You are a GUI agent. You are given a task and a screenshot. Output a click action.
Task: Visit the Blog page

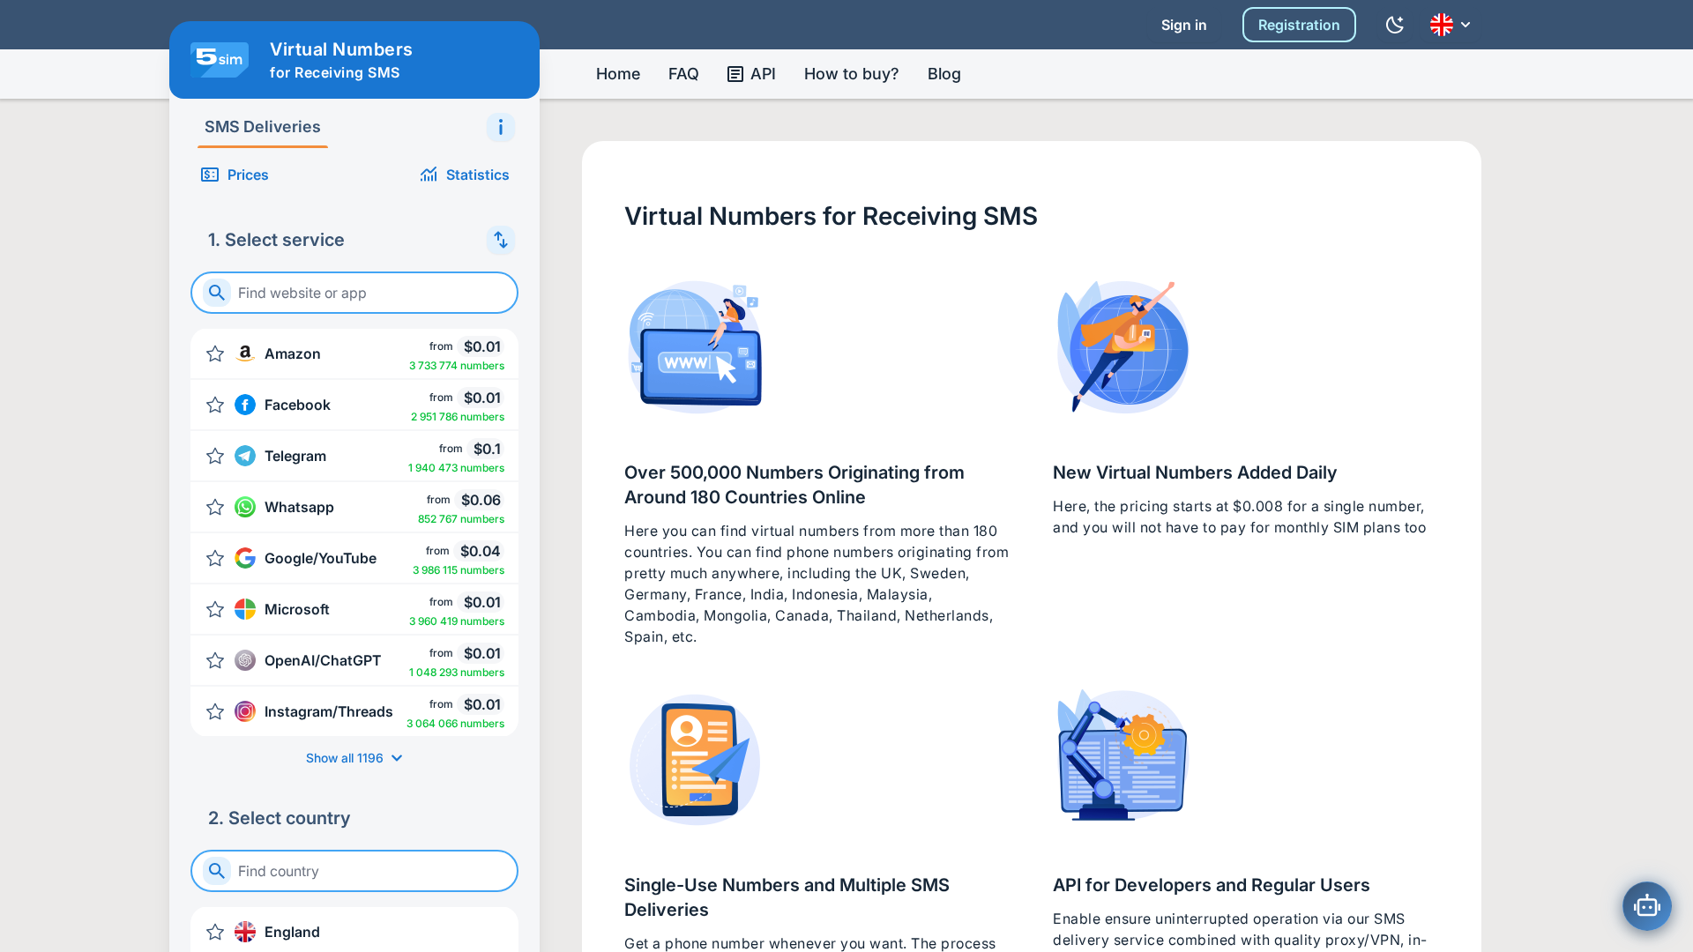point(944,74)
